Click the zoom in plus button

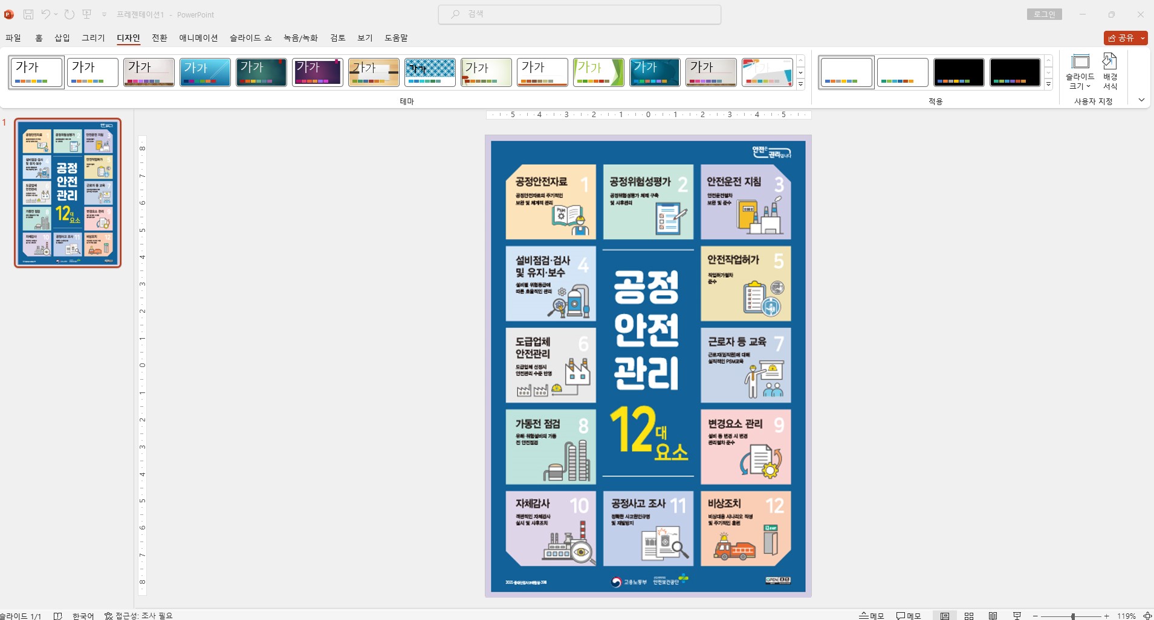[x=1106, y=616]
